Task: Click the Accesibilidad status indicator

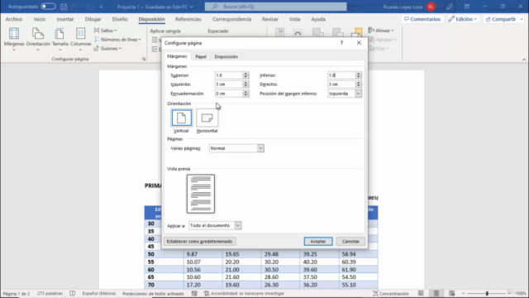Action: pyautogui.click(x=245, y=293)
